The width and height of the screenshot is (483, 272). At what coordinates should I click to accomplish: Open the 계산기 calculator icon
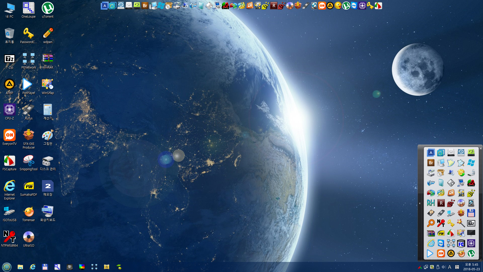pyautogui.click(x=48, y=112)
